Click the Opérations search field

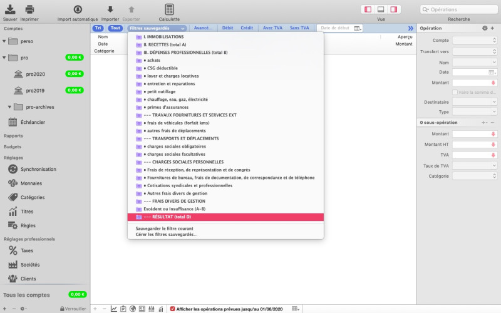pos(460,9)
